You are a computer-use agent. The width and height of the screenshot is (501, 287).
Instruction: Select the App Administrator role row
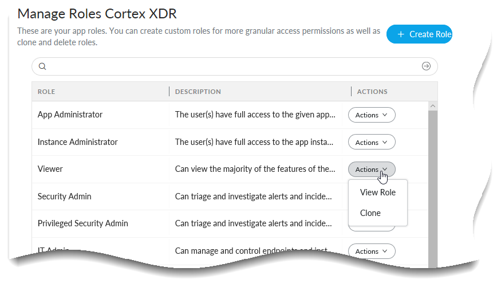pos(70,115)
